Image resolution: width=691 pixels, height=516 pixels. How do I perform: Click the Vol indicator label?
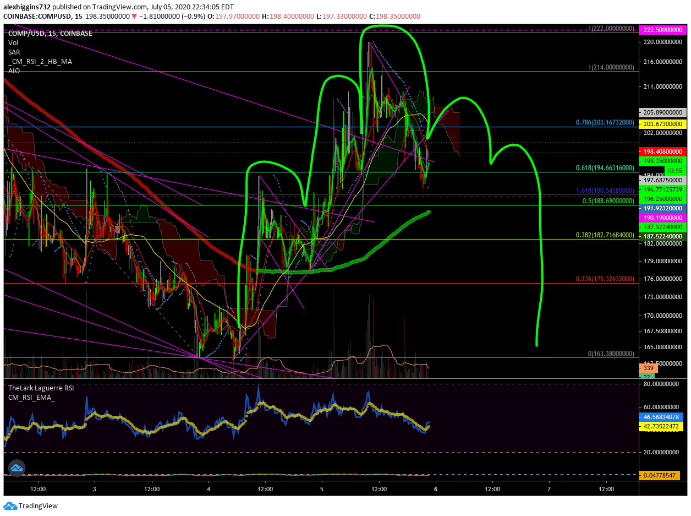coord(13,42)
